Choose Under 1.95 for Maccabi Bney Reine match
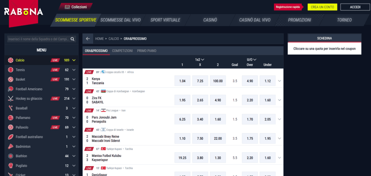Image resolution: width=371 pixels, height=176 pixels. (x=268, y=138)
